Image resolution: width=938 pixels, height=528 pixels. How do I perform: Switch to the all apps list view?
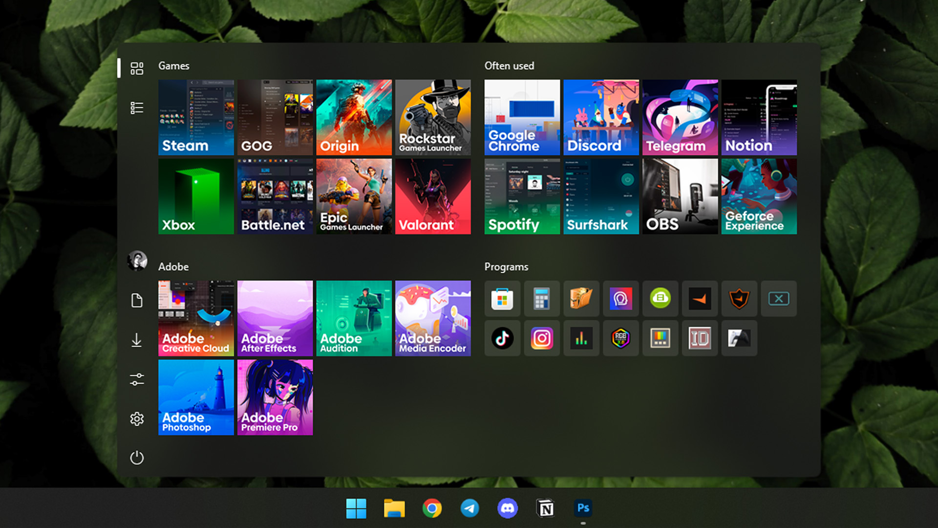coord(137,108)
